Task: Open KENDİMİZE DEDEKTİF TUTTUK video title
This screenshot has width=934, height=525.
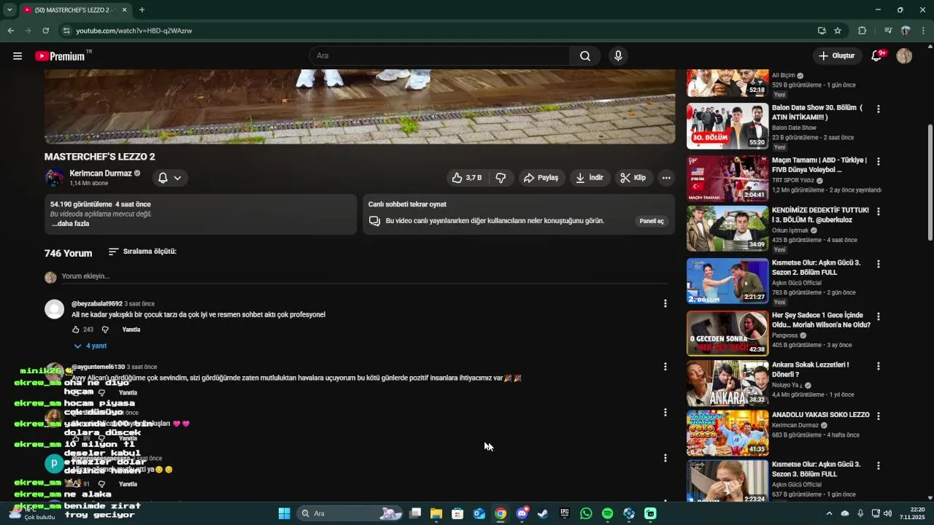Action: (x=820, y=214)
